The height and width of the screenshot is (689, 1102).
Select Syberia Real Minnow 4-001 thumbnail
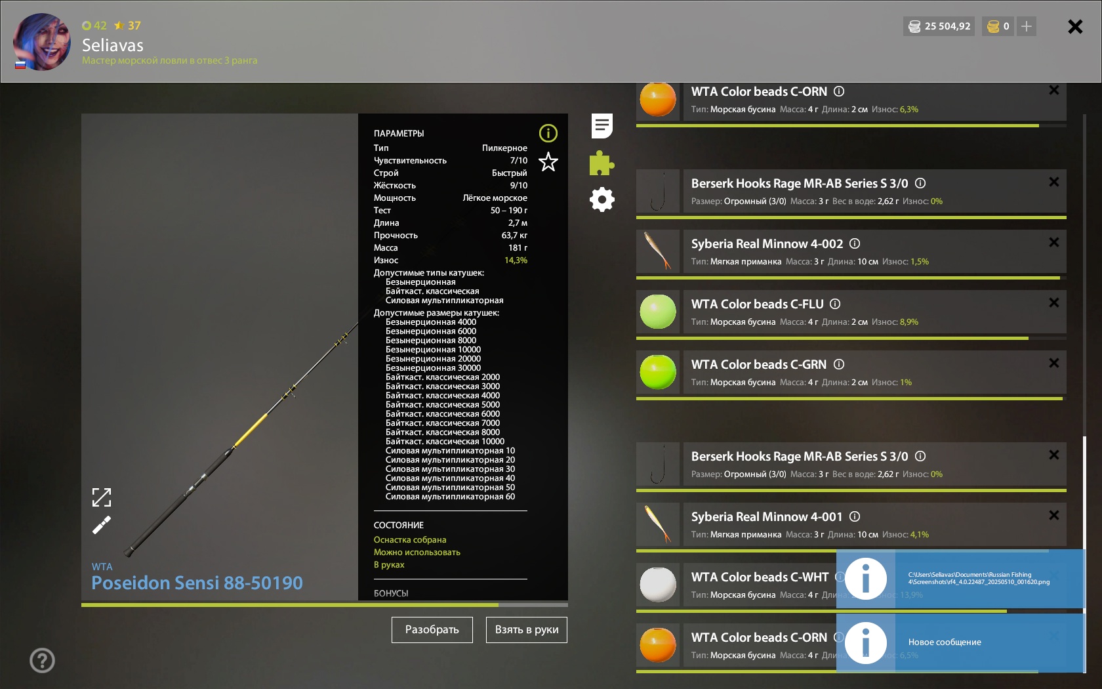[x=658, y=524]
